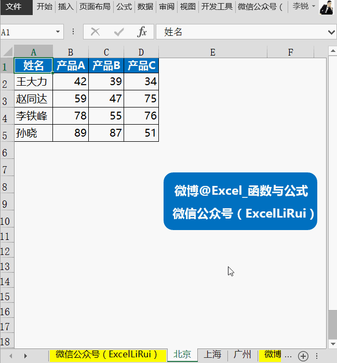
Task: Click the Name Box showing A1
Action: pos(28,32)
